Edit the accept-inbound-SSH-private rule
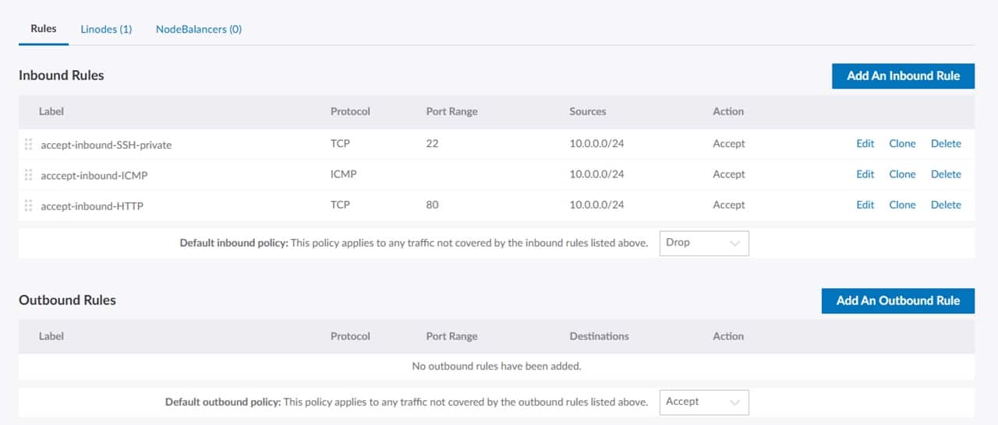 click(865, 143)
